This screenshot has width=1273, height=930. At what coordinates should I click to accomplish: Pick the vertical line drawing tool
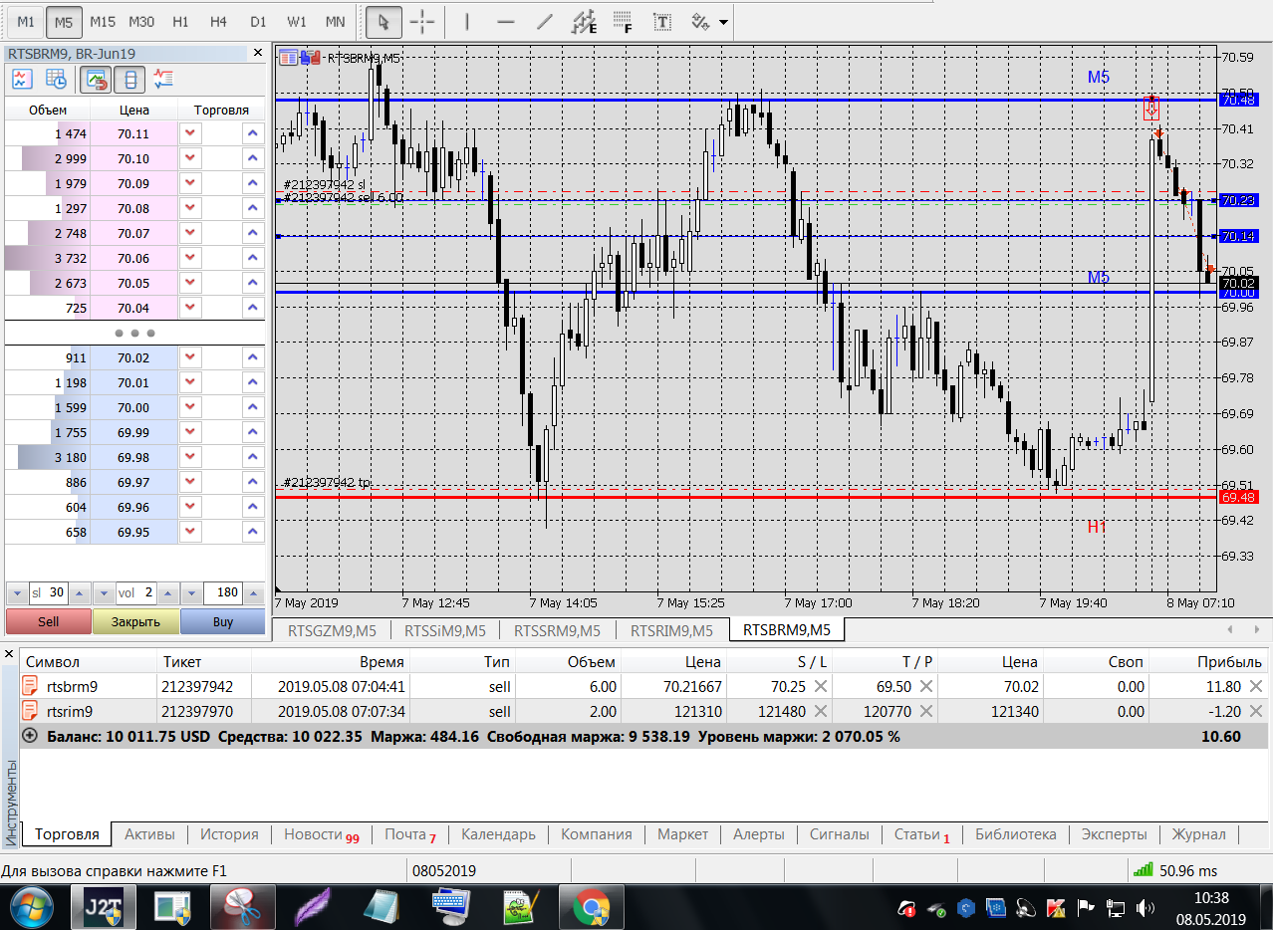point(468,21)
